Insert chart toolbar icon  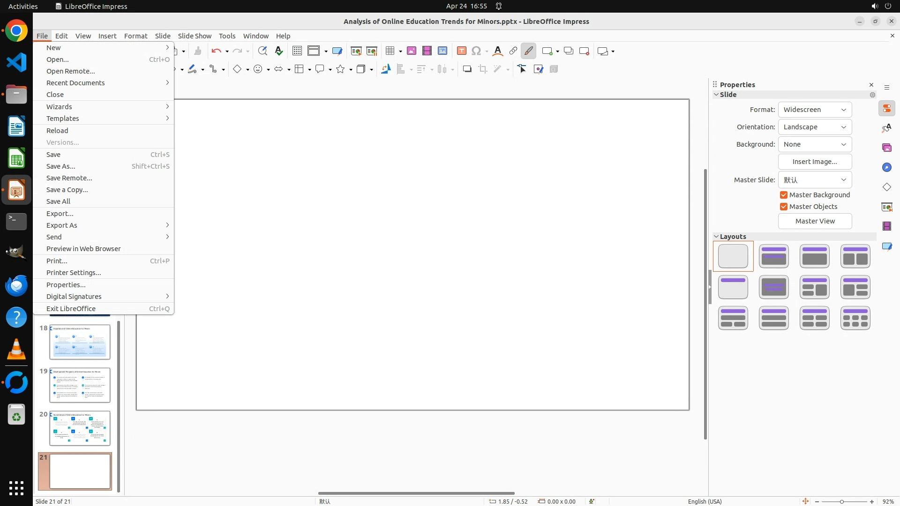tap(442, 51)
